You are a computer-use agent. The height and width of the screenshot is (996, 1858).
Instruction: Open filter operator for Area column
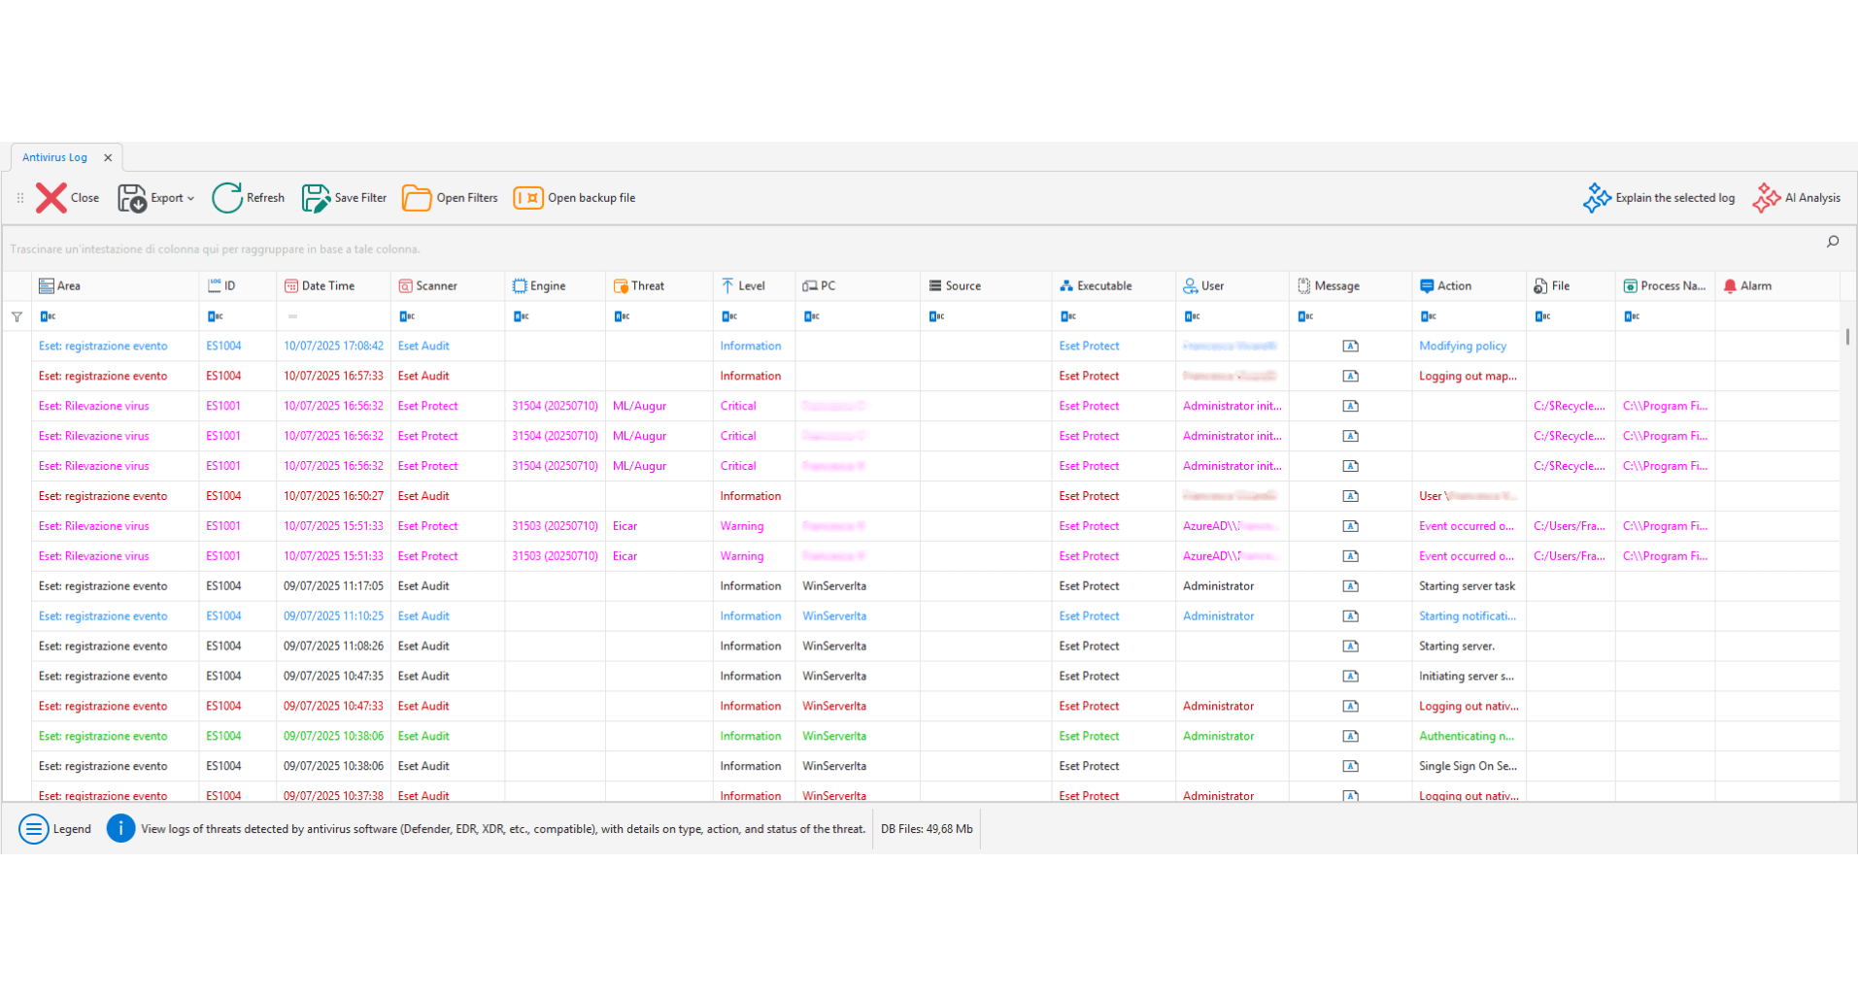(x=48, y=316)
